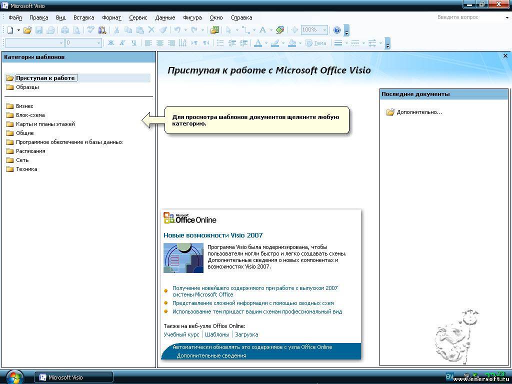Follow the Шаблоны link
Viewport: 512px width, 384px height.
[x=217, y=334]
